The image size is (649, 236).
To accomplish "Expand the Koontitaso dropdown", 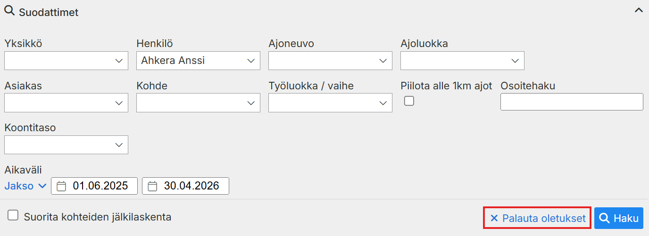I will (x=66, y=145).
